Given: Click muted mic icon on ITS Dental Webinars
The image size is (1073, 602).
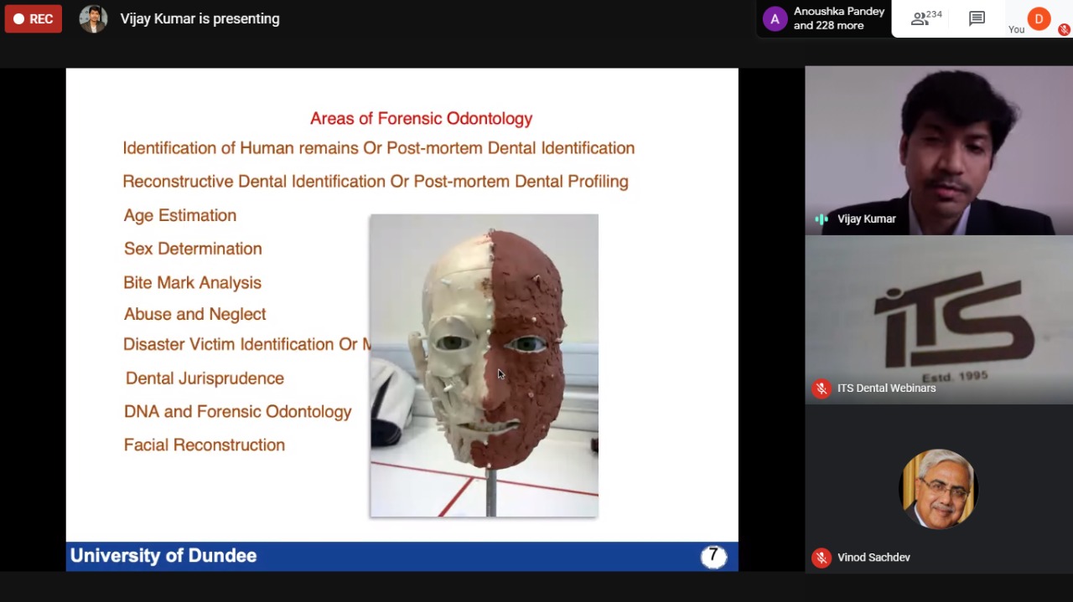Looking at the screenshot, I should [822, 388].
